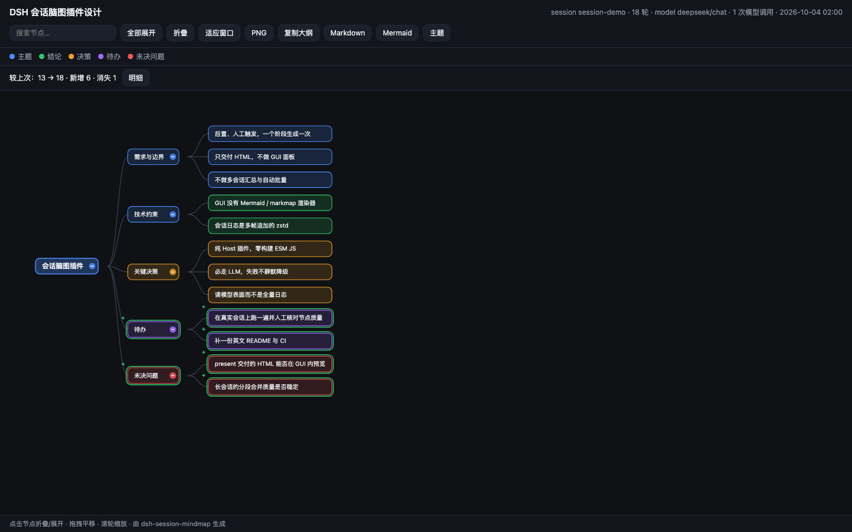The image size is (852, 532).
Task: Focus the 搜索节点 search field
Action: (x=63, y=33)
